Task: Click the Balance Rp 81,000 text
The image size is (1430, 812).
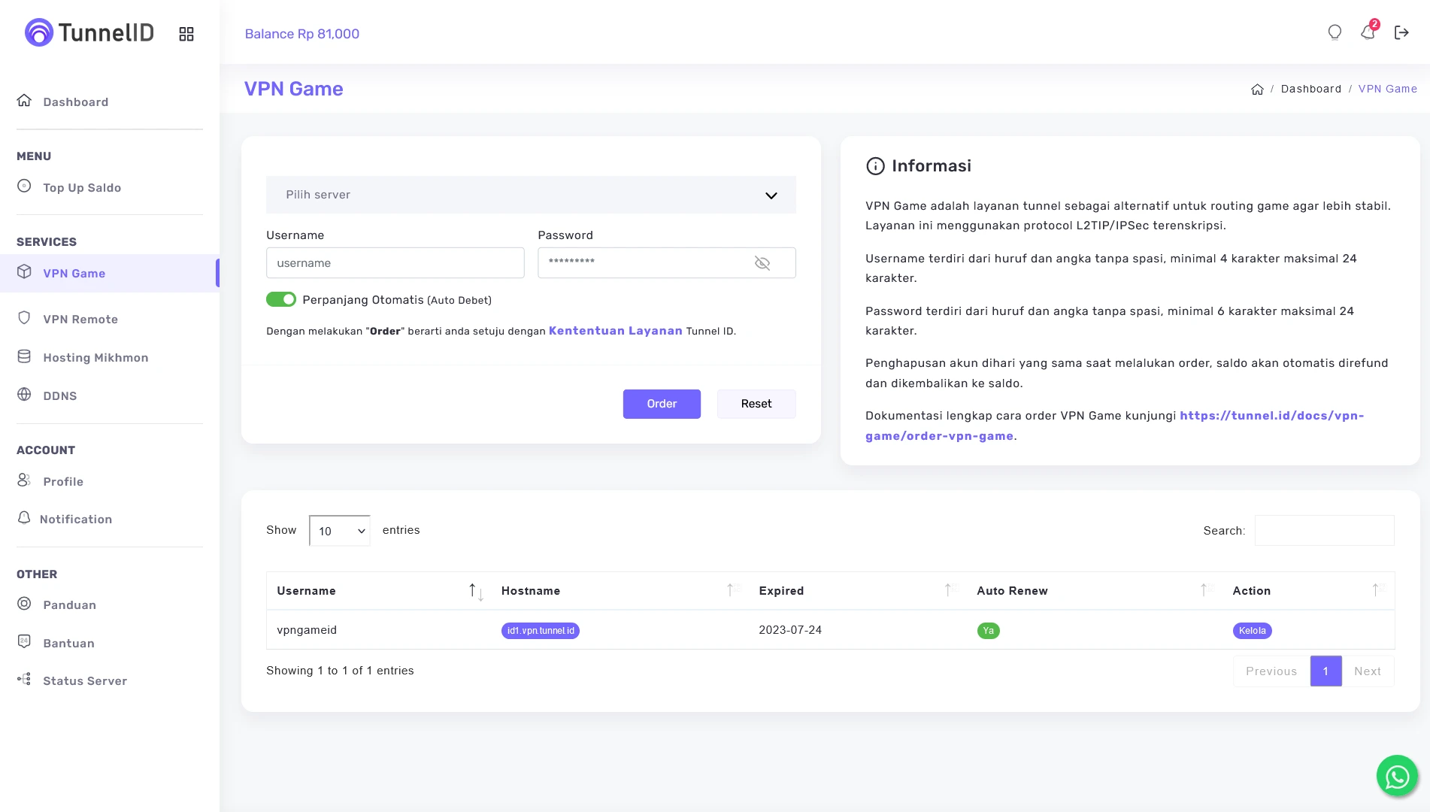Action: click(x=302, y=34)
